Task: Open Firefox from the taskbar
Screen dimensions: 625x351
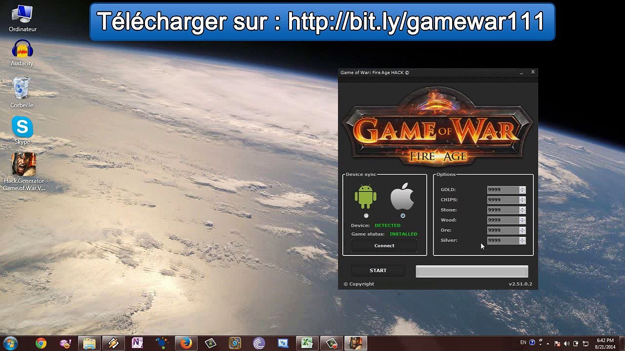Action: pos(186,344)
